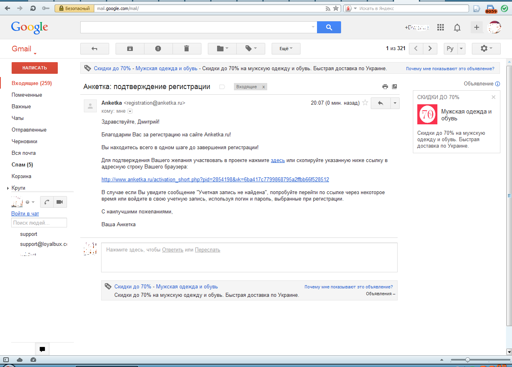Screen dimensions: 512x367
Task: Open the Помеченные starred folder
Action: 27,95
